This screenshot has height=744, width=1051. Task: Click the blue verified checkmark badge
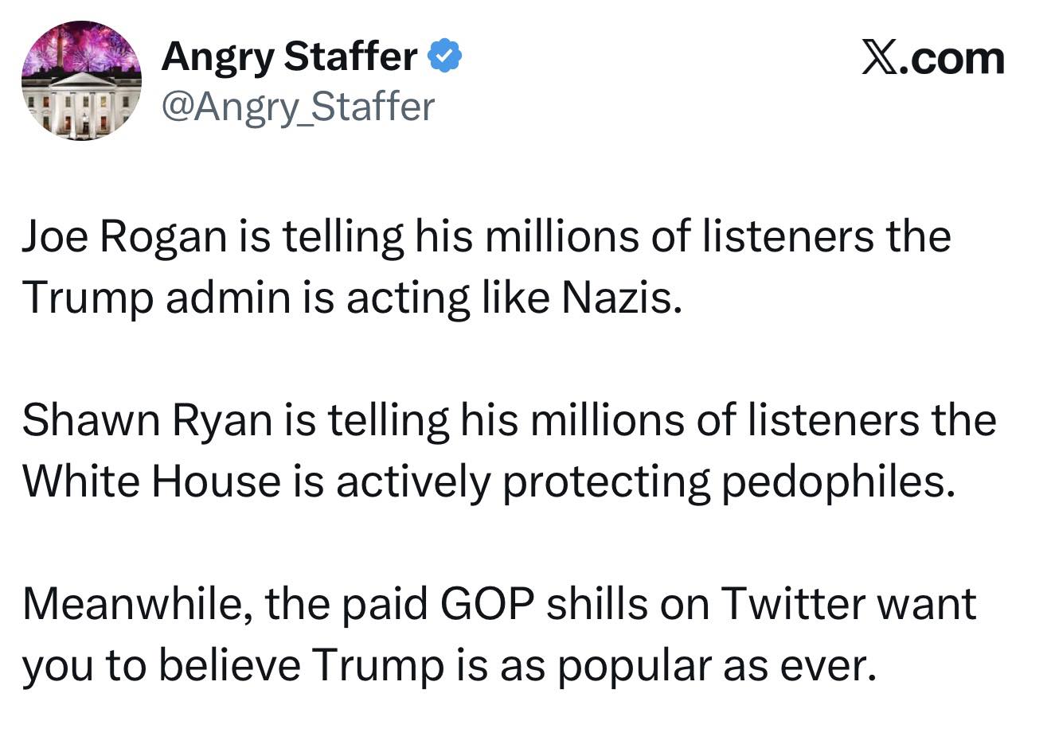click(x=446, y=56)
